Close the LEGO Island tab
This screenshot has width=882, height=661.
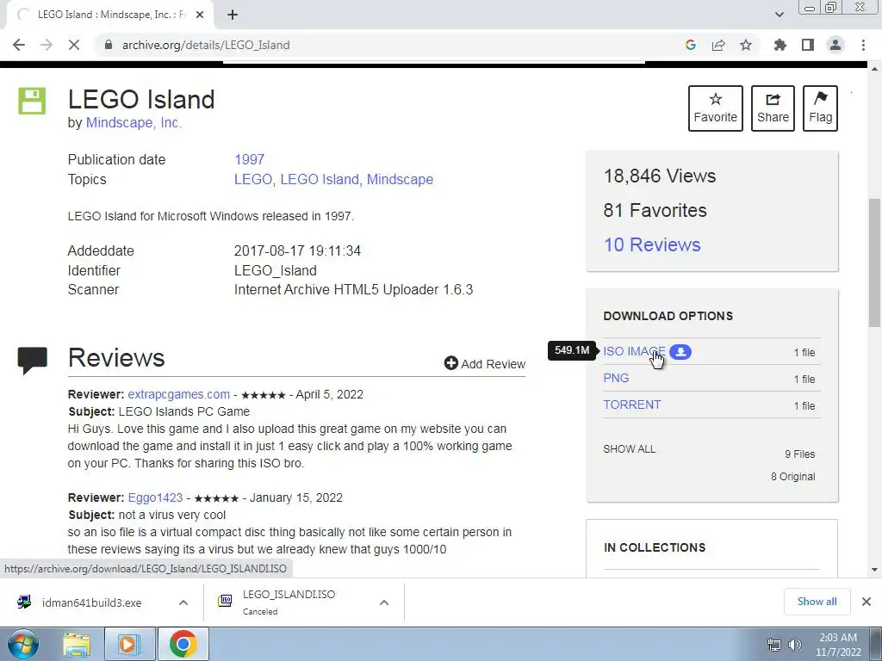pyautogui.click(x=200, y=15)
